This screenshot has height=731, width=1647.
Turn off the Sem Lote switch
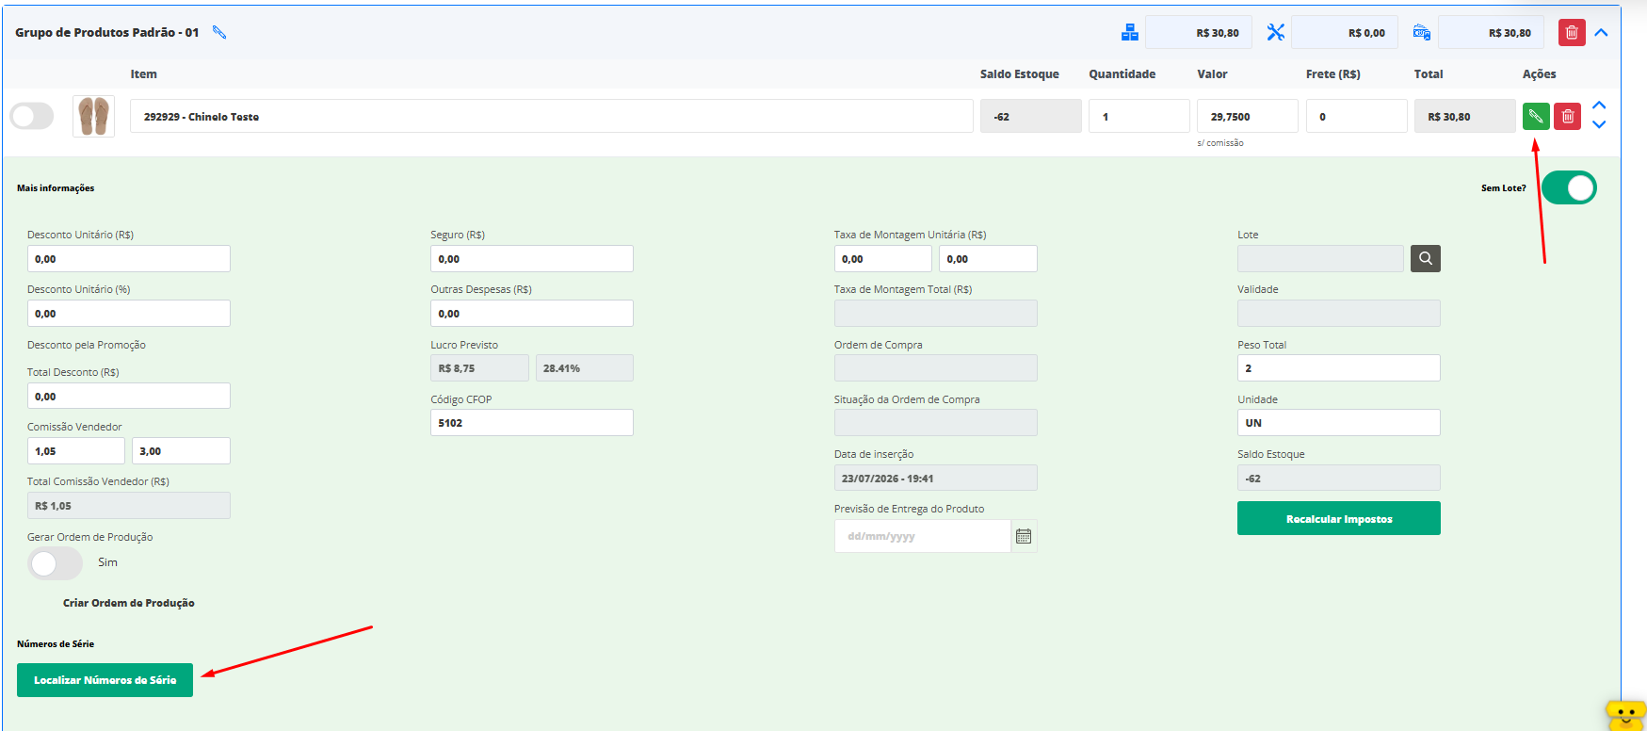[x=1569, y=187]
